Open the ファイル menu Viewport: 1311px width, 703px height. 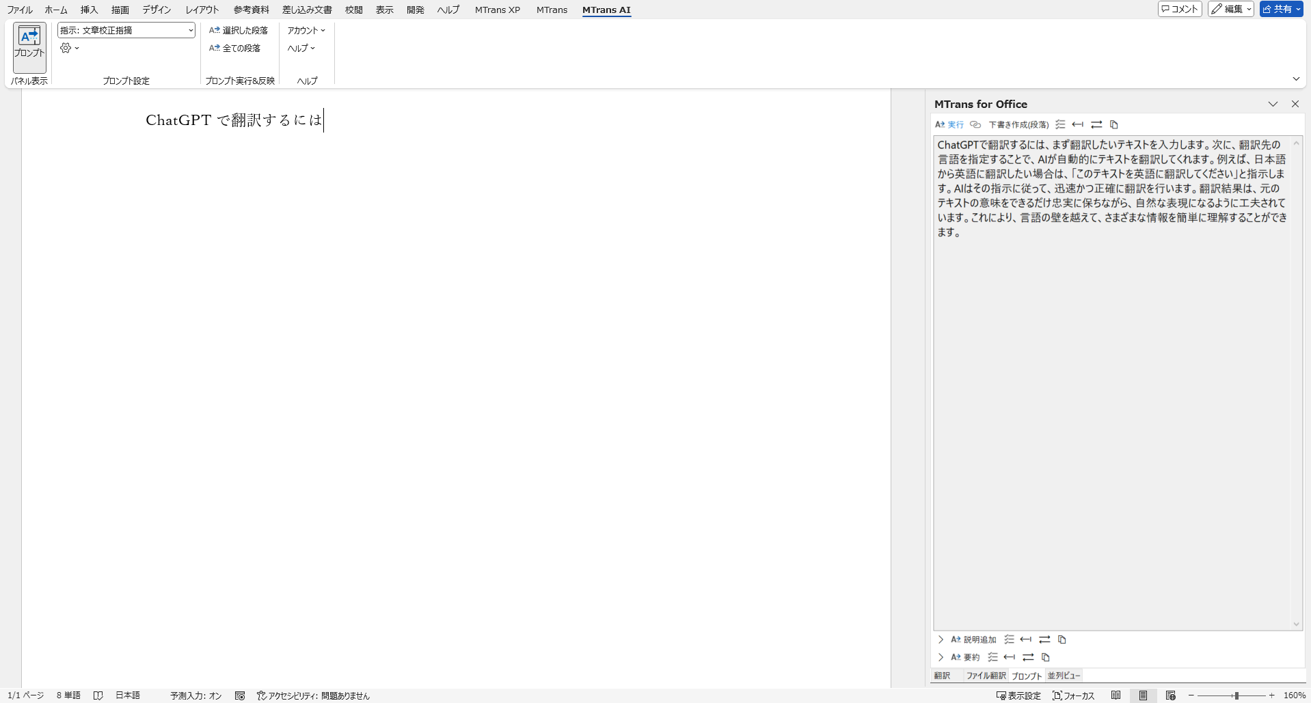[20, 10]
